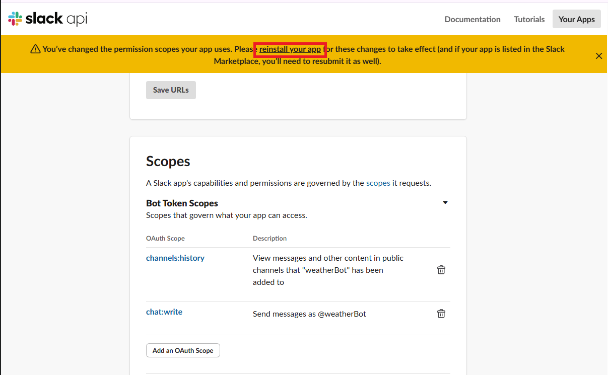This screenshot has width=608, height=375.
Task: Dismiss the yellow warning banner
Action: 599,56
